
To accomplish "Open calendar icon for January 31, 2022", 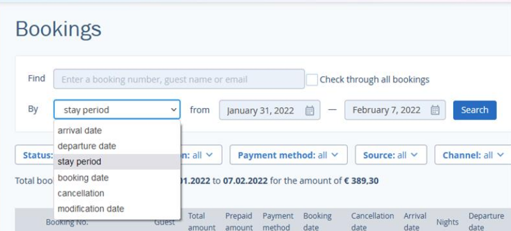I will click(309, 111).
